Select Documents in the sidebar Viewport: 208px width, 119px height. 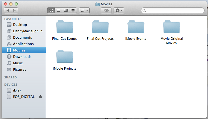click(x=24, y=37)
